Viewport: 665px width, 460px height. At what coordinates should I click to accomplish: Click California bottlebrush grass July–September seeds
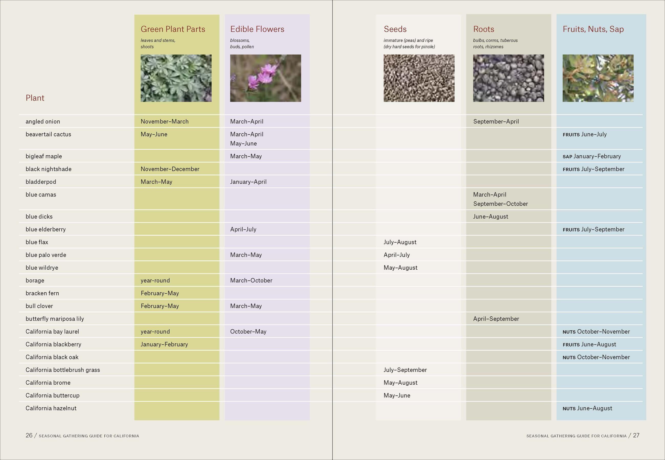[405, 370]
